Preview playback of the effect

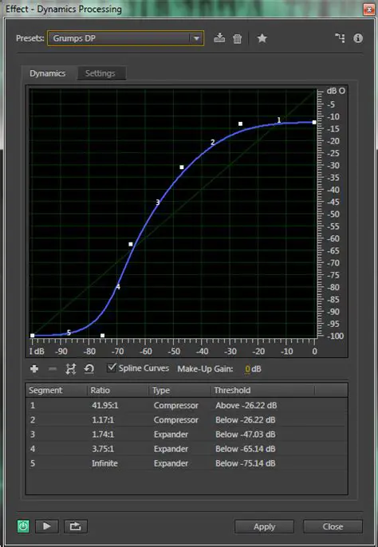(47, 526)
